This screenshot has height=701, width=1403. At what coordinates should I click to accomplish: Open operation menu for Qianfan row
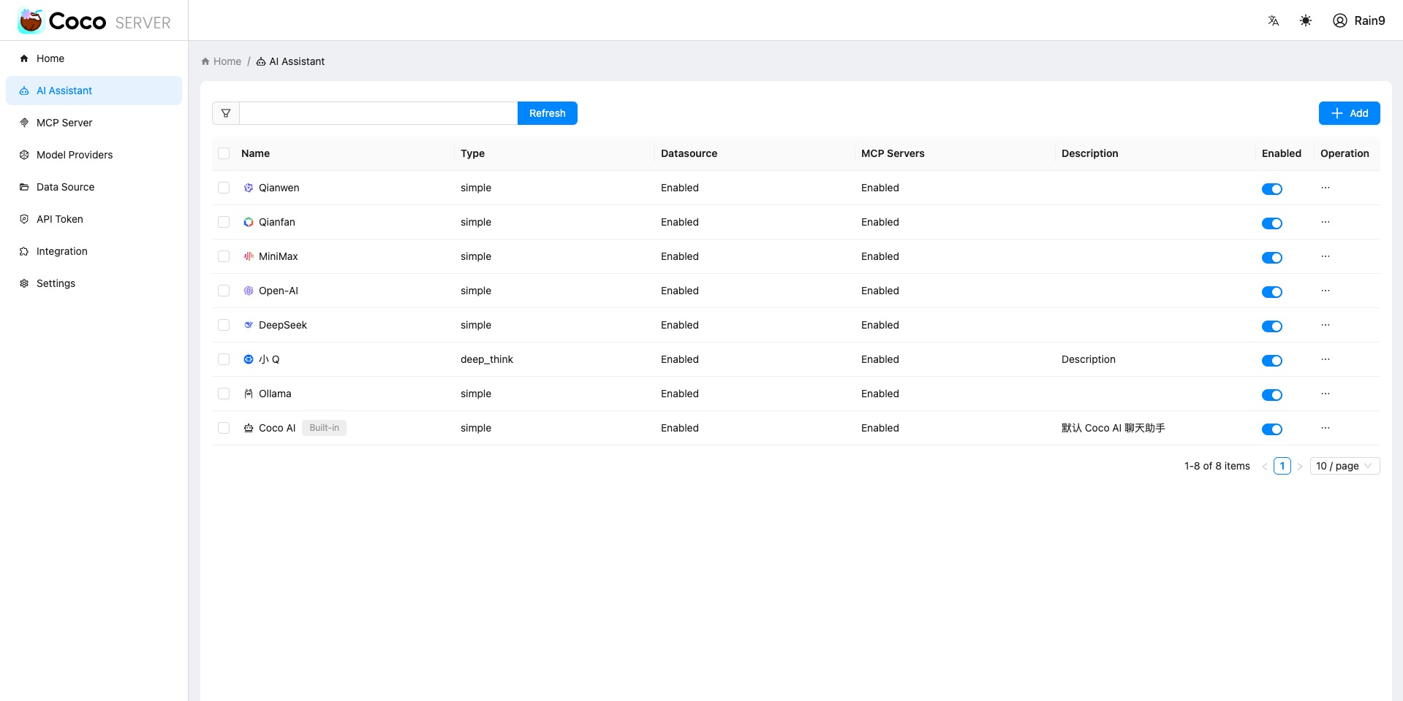[x=1326, y=222]
